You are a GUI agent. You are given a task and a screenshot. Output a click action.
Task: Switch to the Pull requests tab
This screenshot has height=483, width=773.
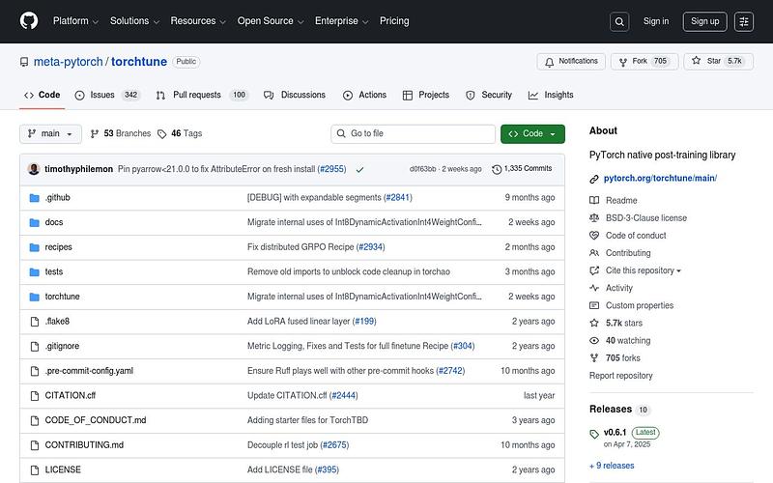pyautogui.click(x=203, y=95)
